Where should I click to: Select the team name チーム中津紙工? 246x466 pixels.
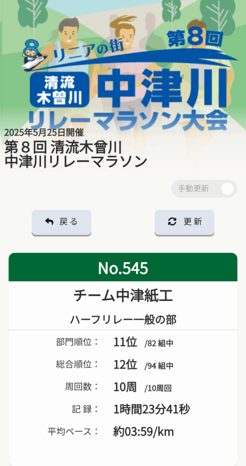[x=123, y=296]
